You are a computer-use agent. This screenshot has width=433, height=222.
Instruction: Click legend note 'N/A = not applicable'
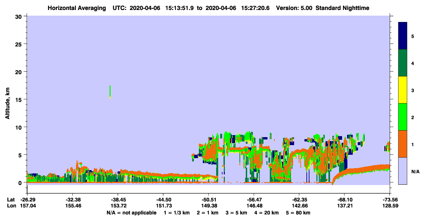coord(132,213)
